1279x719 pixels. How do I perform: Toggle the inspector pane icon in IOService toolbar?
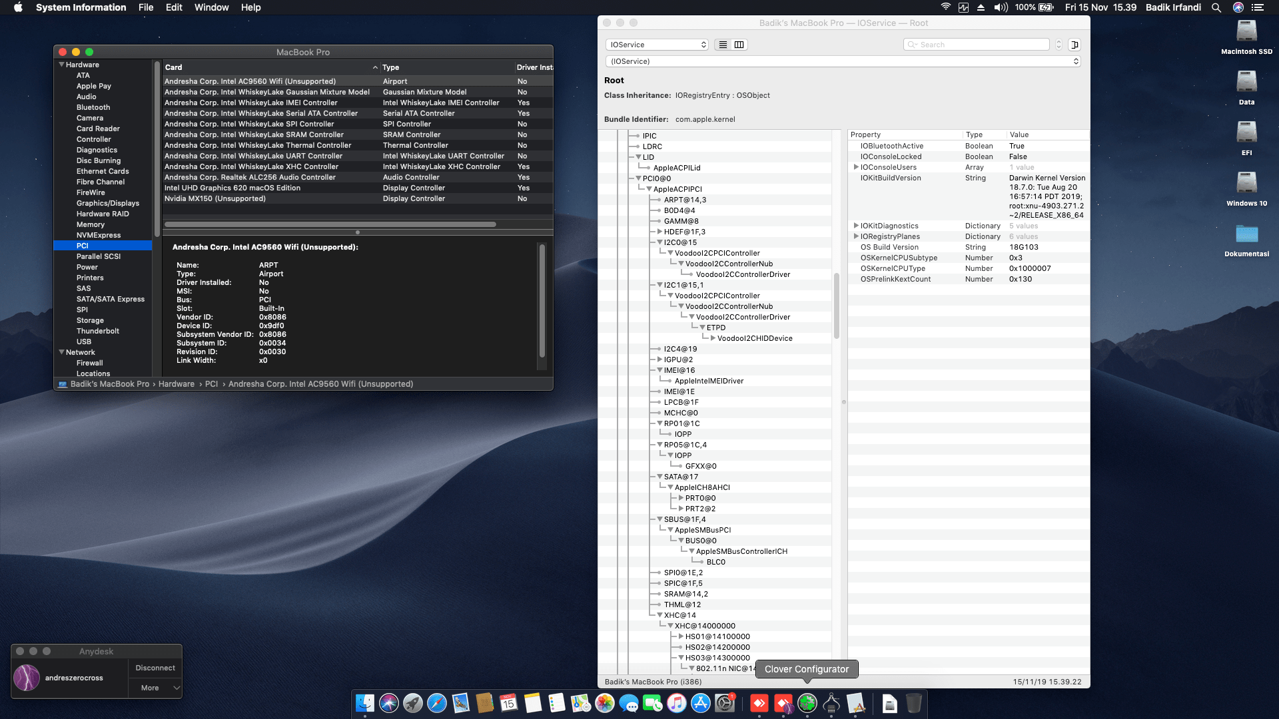1074,45
